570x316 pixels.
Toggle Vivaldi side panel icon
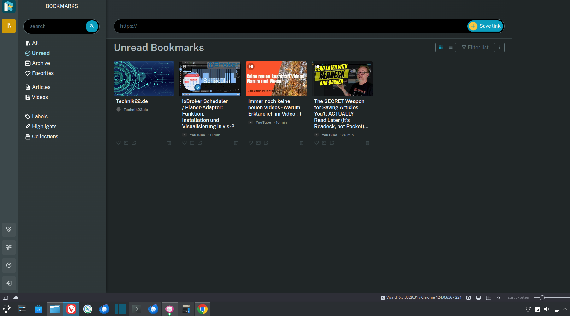(x=5, y=298)
